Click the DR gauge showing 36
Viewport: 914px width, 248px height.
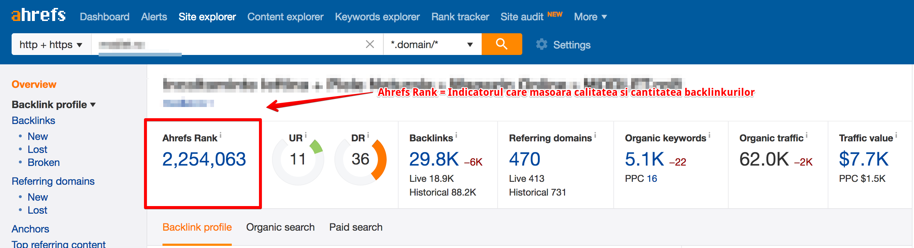pos(361,159)
